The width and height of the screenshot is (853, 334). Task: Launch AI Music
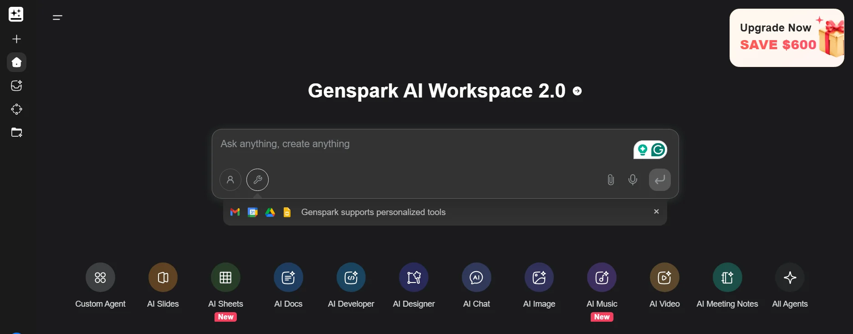(x=602, y=286)
